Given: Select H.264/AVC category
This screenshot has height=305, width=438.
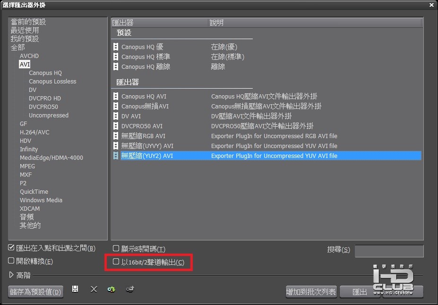Looking at the screenshot, I should (34, 132).
